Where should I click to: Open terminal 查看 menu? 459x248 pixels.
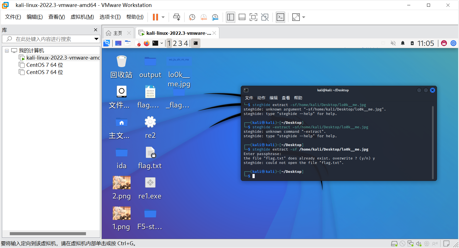[286, 98]
